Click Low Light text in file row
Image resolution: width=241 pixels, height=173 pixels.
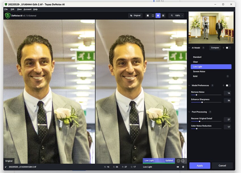(x=147, y=167)
